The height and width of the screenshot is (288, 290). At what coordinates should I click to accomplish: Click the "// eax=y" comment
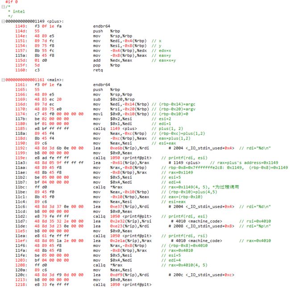(x=161, y=55)
